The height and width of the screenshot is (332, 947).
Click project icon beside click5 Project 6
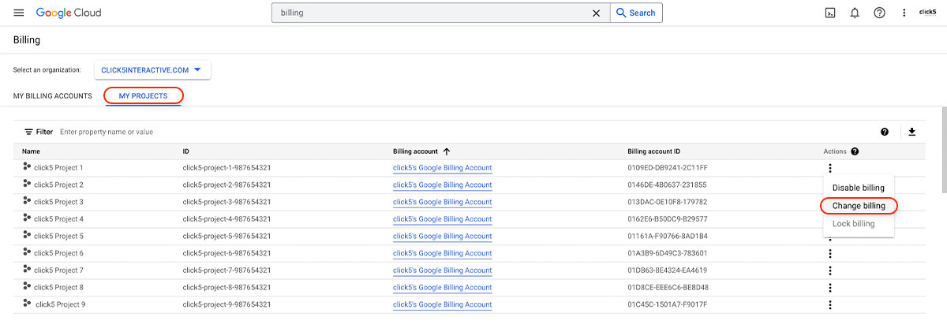pyautogui.click(x=27, y=252)
